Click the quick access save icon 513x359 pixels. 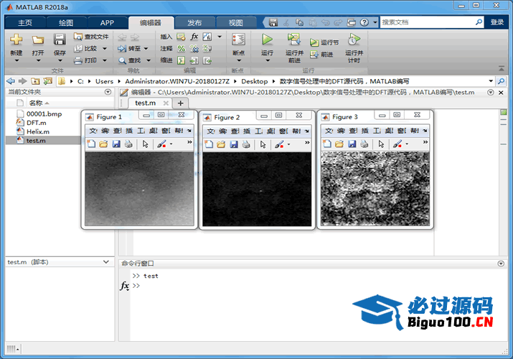tap(273, 22)
